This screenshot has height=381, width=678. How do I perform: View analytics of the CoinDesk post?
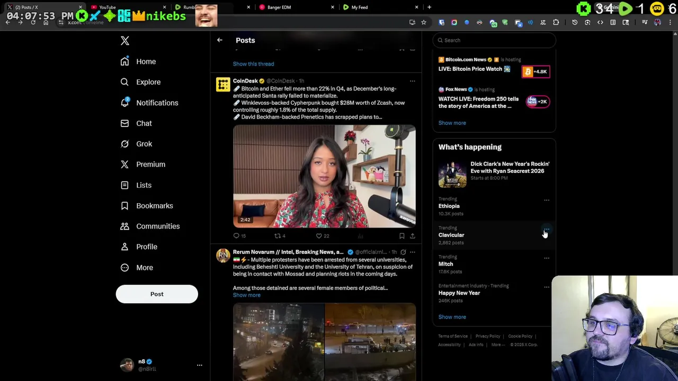(360, 236)
